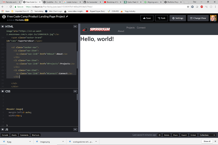Open the Assets panel
The width and height of the screenshot is (218, 145).
point(14,135)
